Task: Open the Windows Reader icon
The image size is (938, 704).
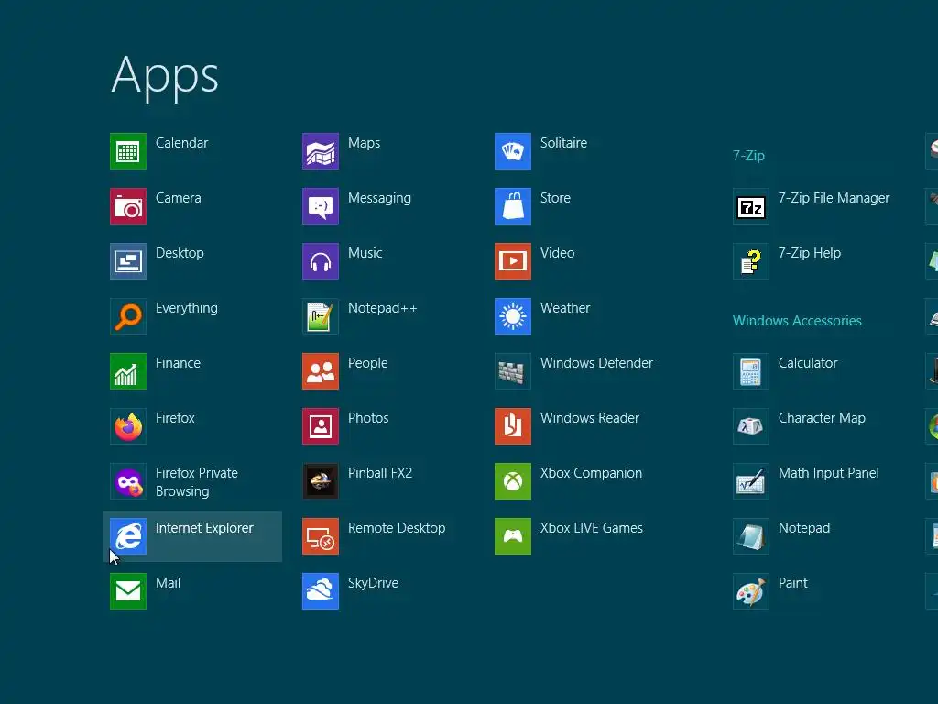Action: pyautogui.click(x=513, y=426)
